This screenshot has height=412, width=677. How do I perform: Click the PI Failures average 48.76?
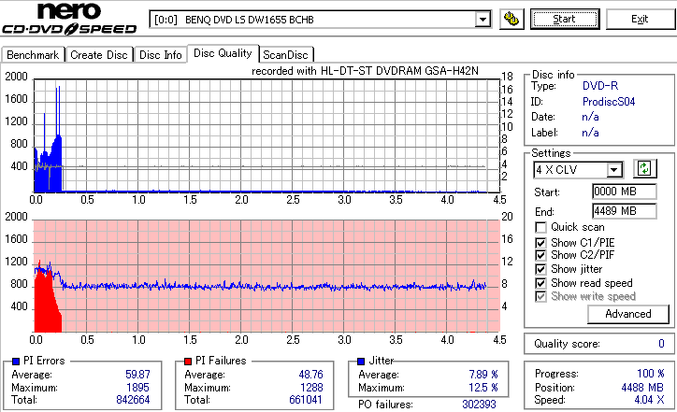(x=310, y=374)
